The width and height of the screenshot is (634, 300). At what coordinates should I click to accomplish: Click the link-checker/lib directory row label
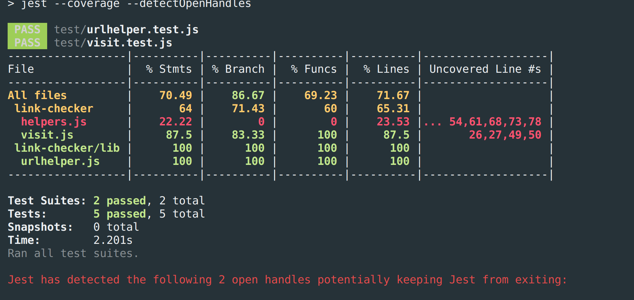pyautogui.click(x=67, y=148)
